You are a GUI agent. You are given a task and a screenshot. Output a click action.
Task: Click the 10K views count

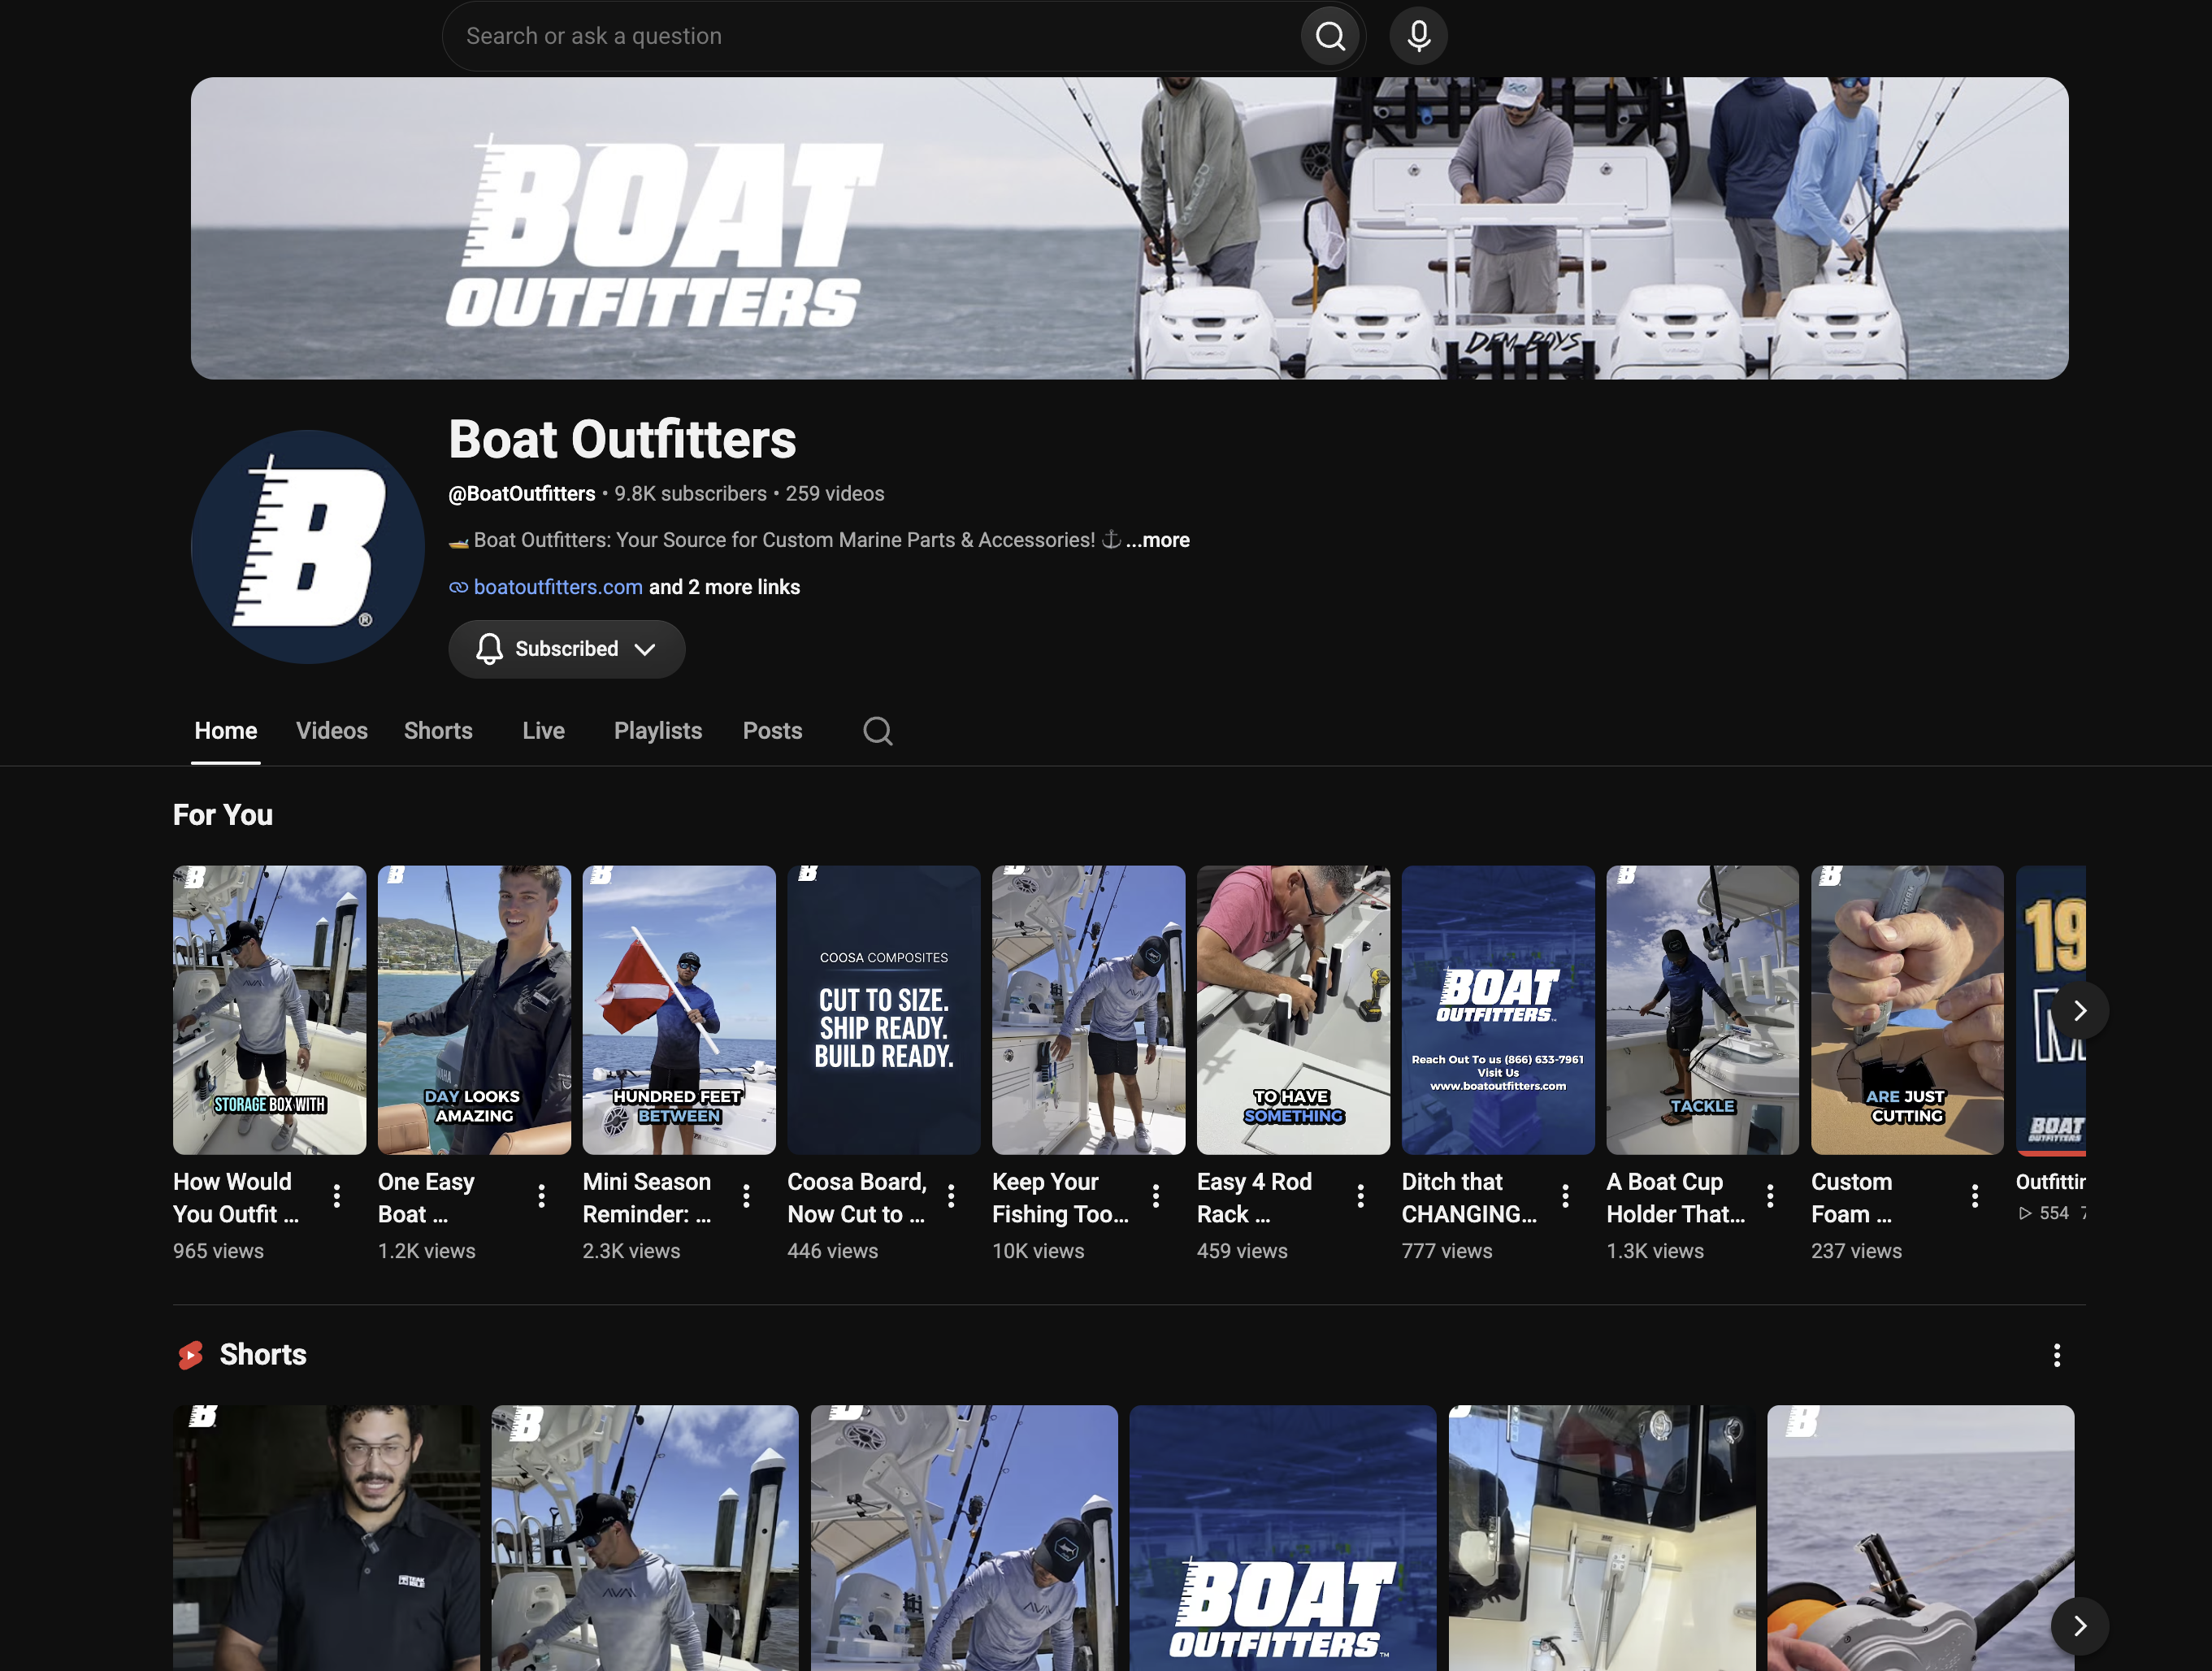(1038, 1251)
